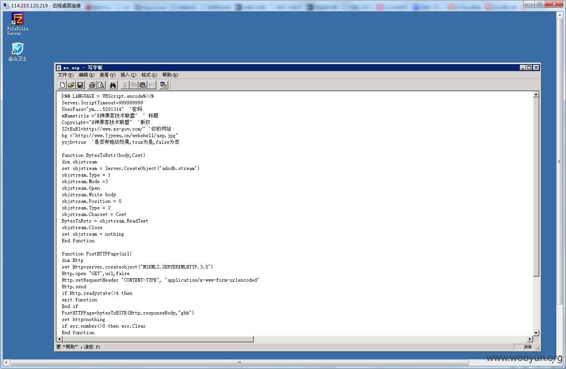566x369 pixels.
Task: Click WordPad's title bar document icon
Action: 59,68
